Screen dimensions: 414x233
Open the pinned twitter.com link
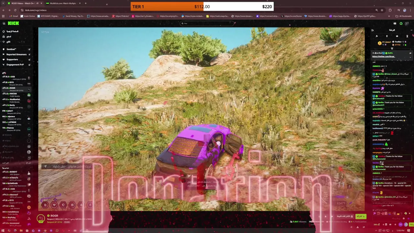(384, 57)
